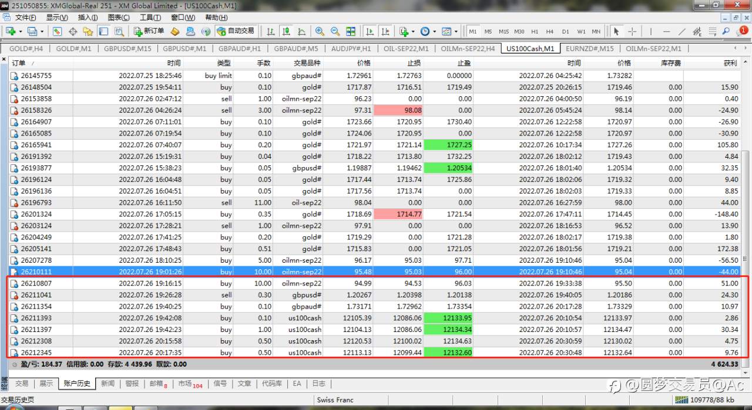
Task: Open the 邮箱 terminal tab
Action: (158, 384)
